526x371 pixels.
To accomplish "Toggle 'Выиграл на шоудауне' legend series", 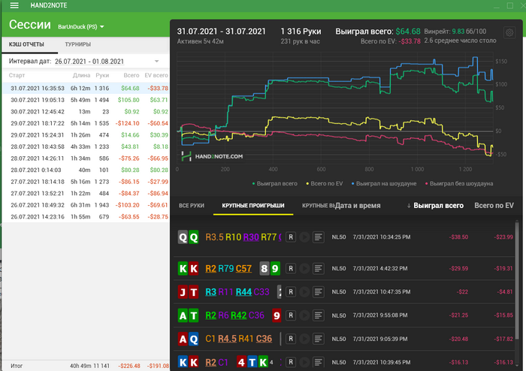I will click(384, 184).
